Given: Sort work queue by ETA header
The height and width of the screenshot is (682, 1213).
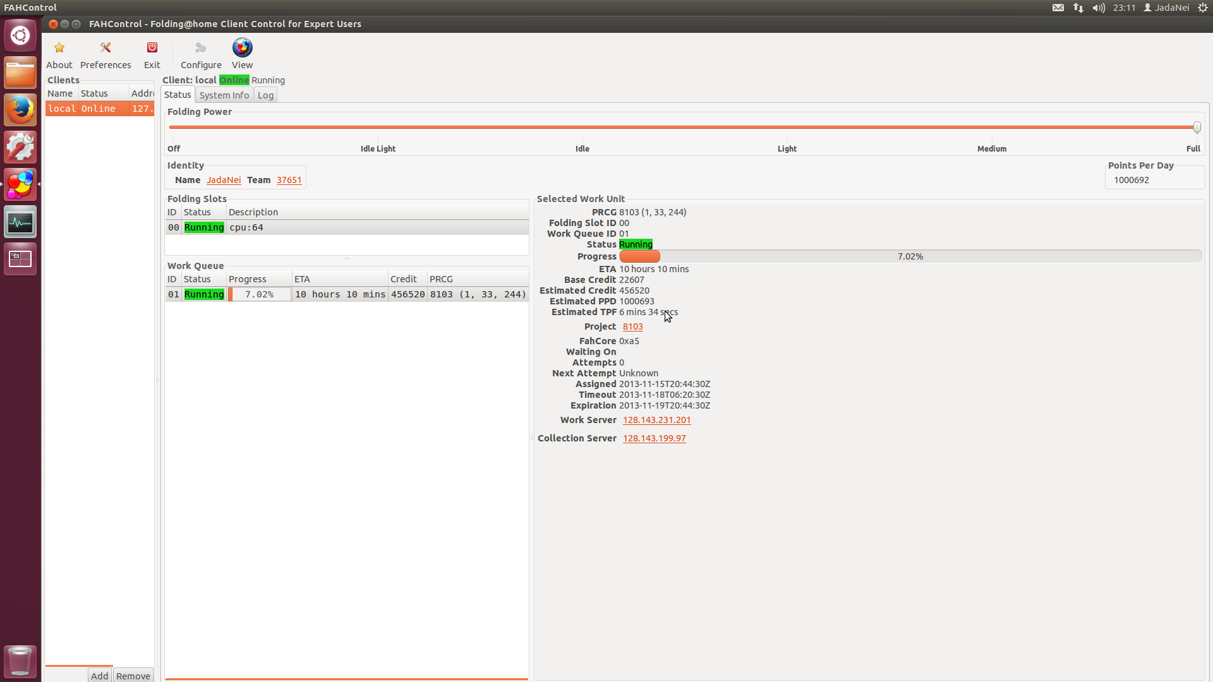Looking at the screenshot, I should pyautogui.click(x=340, y=279).
